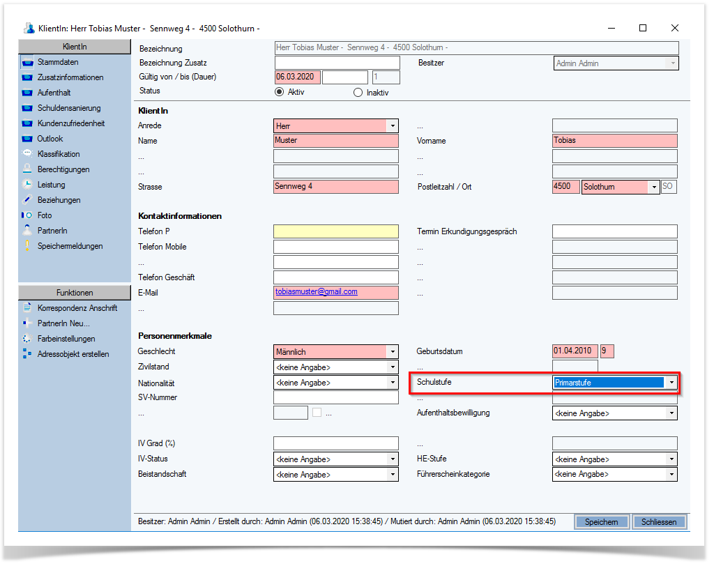Click the Schliessen button
This screenshot has height=566, width=714.
pos(659,522)
